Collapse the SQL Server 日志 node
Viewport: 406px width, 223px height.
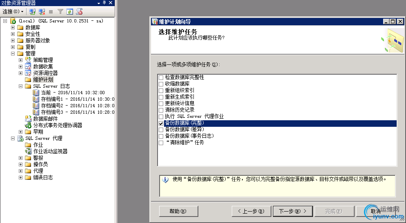point(20,86)
